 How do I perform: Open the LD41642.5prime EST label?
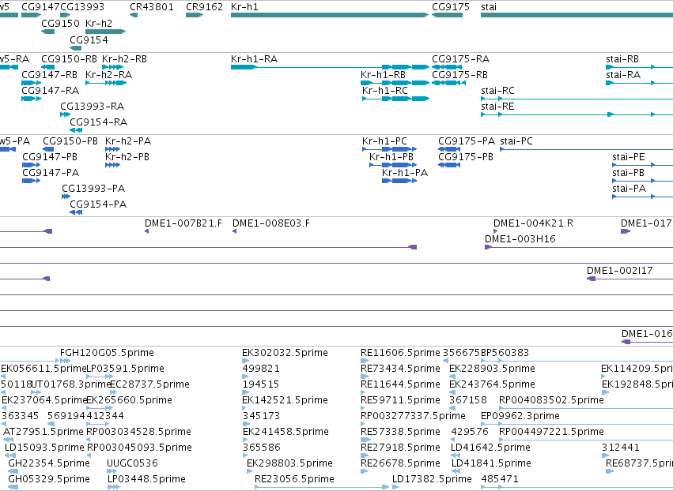click(x=490, y=448)
